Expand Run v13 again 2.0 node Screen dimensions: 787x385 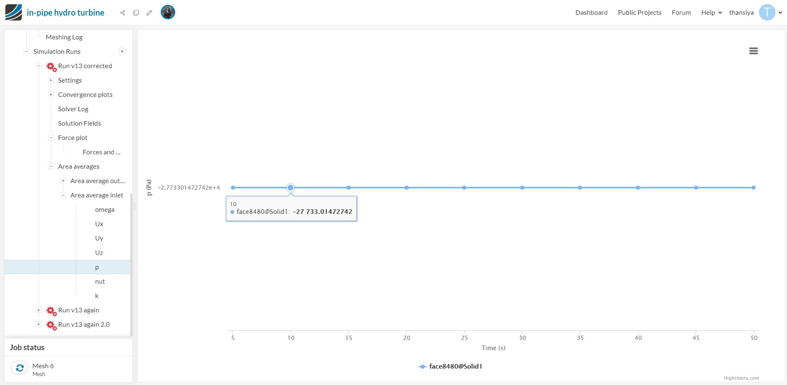pyautogui.click(x=39, y=324)
